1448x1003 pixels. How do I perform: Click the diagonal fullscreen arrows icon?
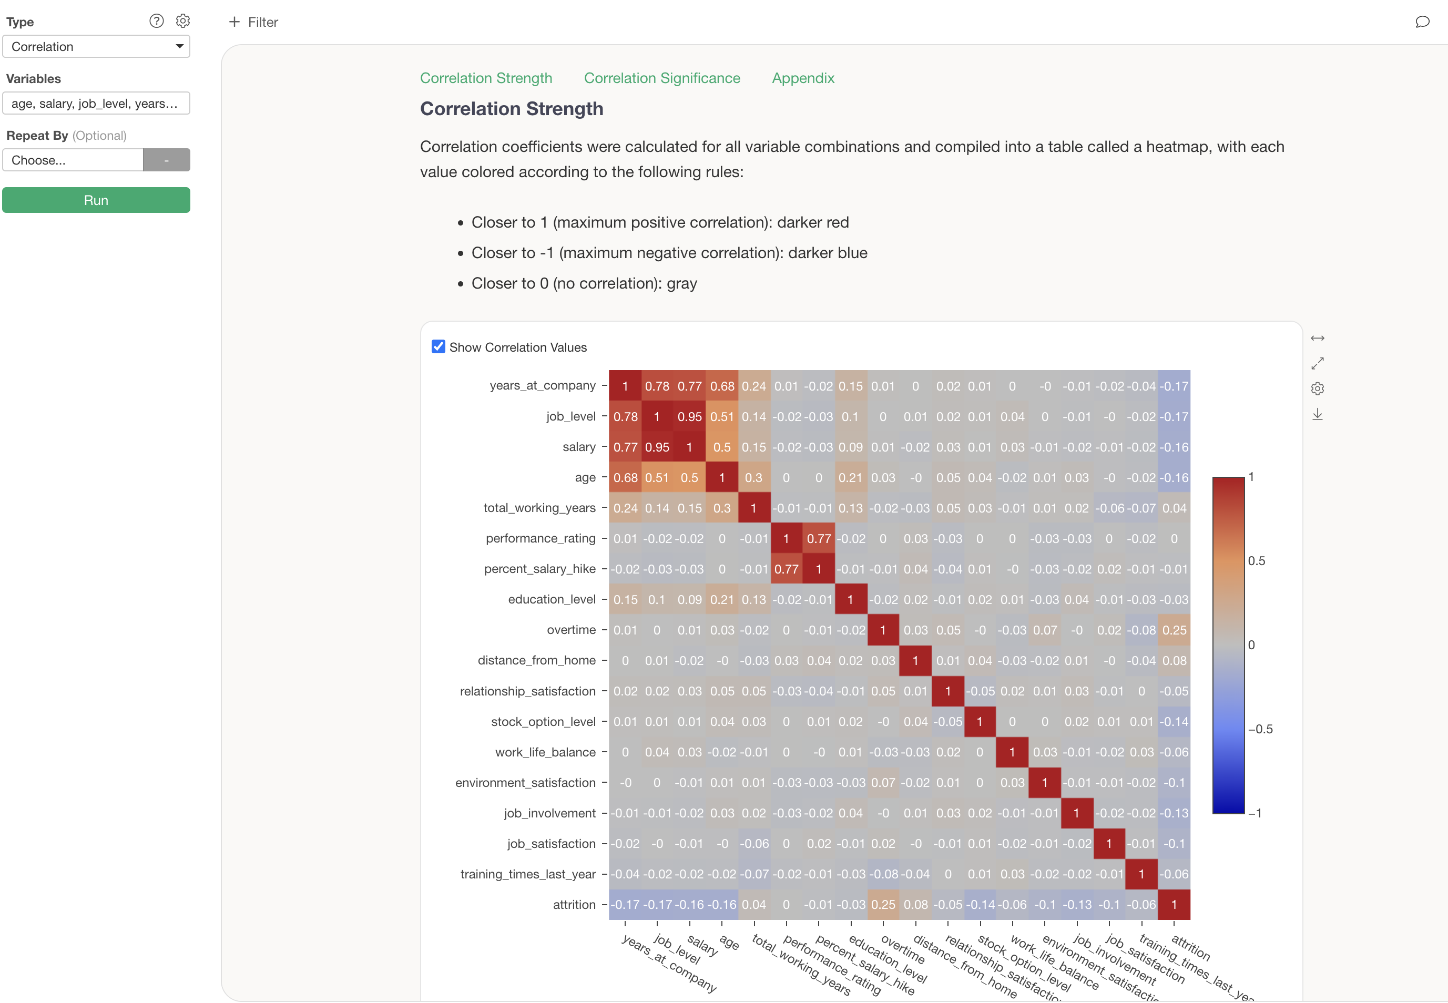[x=1317, y=363]
